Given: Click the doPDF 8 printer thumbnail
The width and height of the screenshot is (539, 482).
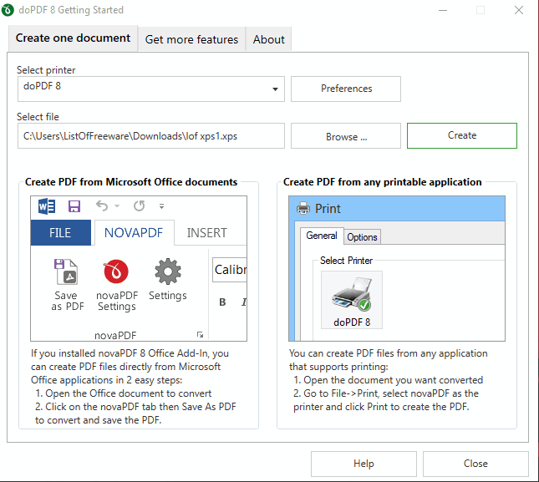Looking at the screenshot, I should [352, 300].
